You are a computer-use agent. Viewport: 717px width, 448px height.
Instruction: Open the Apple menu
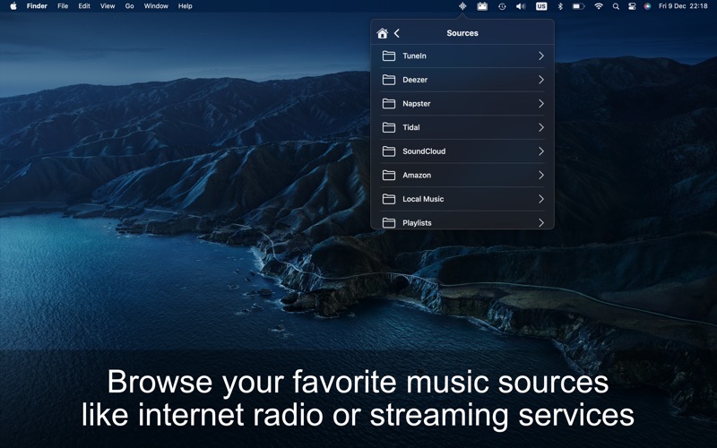(x=13, y=6)
